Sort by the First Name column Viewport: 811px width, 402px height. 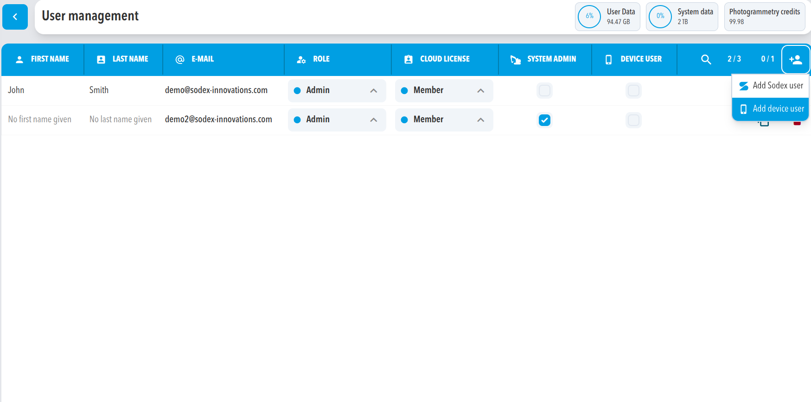[x=43, y=59]
